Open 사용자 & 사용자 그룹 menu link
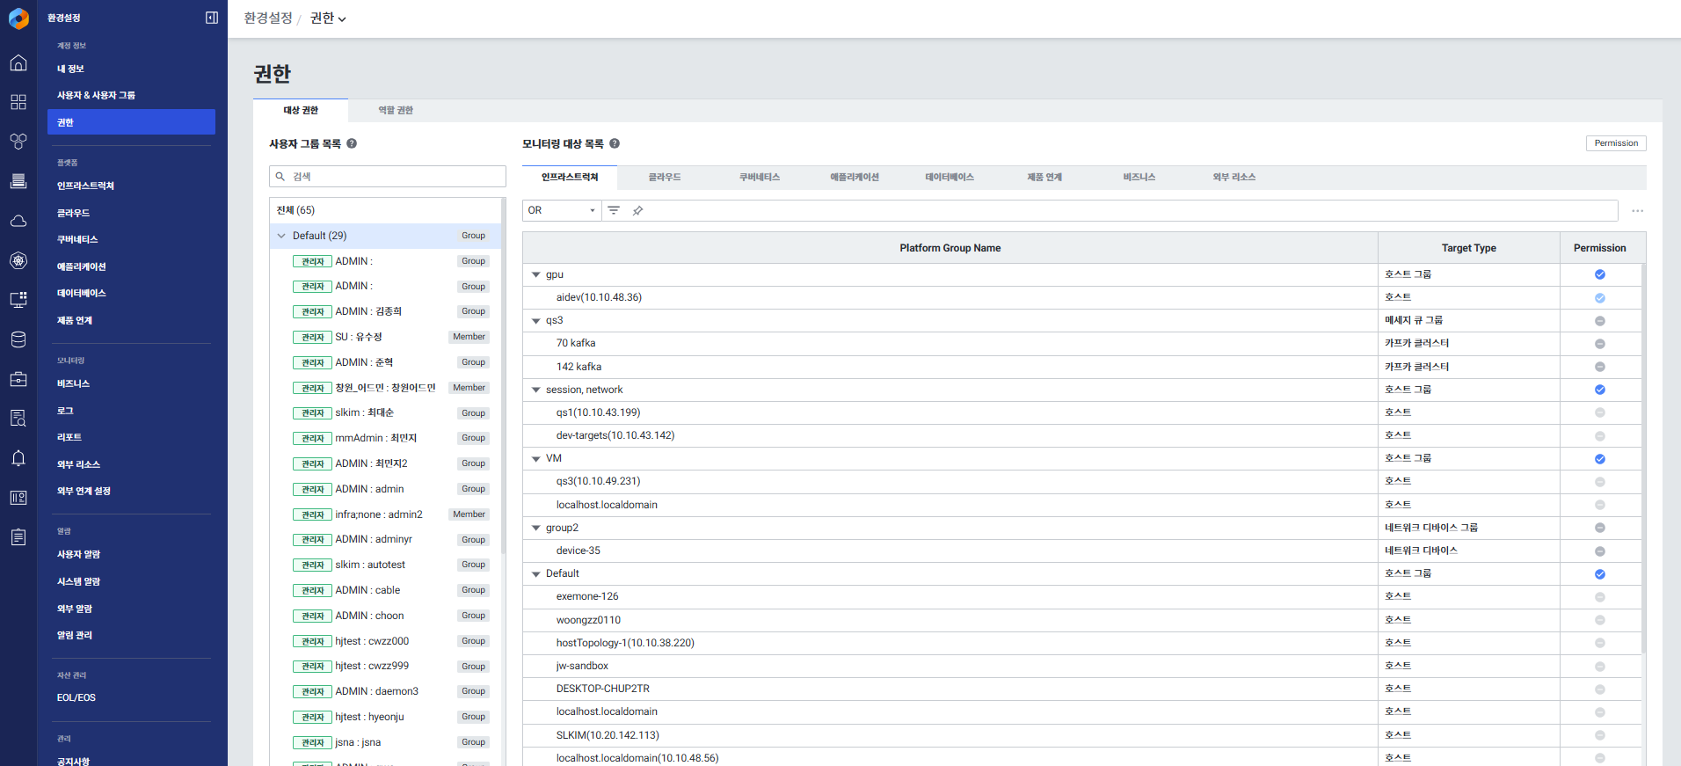 96,95
